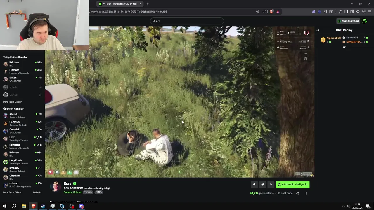The width and height of the screenshot is (374, 210).
Task: Open the green user avatar menu
Action: coord(364,21)
